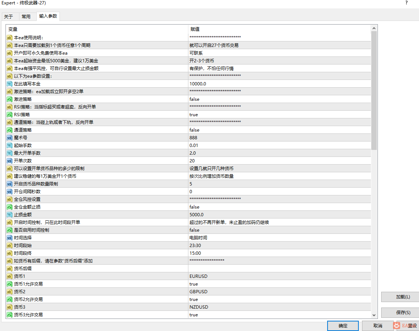Image resolution: width=419 pixels, height=331 pixels.
Task: Select the 输入参数 tab
Action: coord(48,16)
